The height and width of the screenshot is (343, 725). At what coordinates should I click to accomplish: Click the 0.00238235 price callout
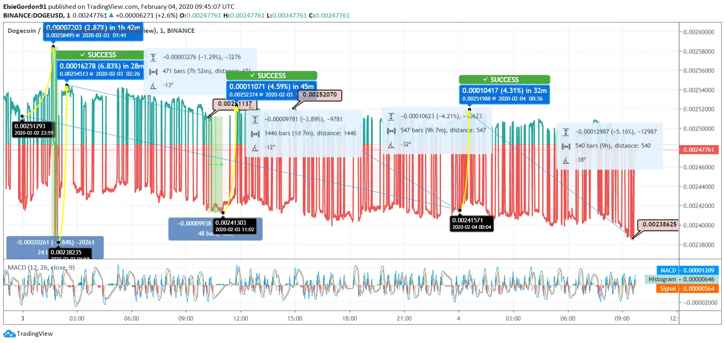tap(70, 254)
